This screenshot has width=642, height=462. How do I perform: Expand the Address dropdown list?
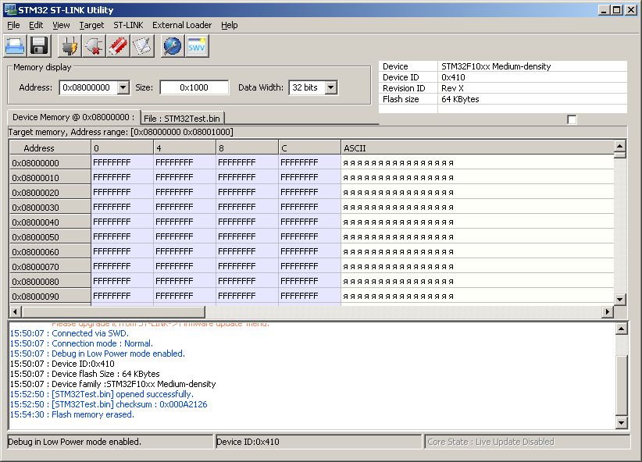[123, 87]
